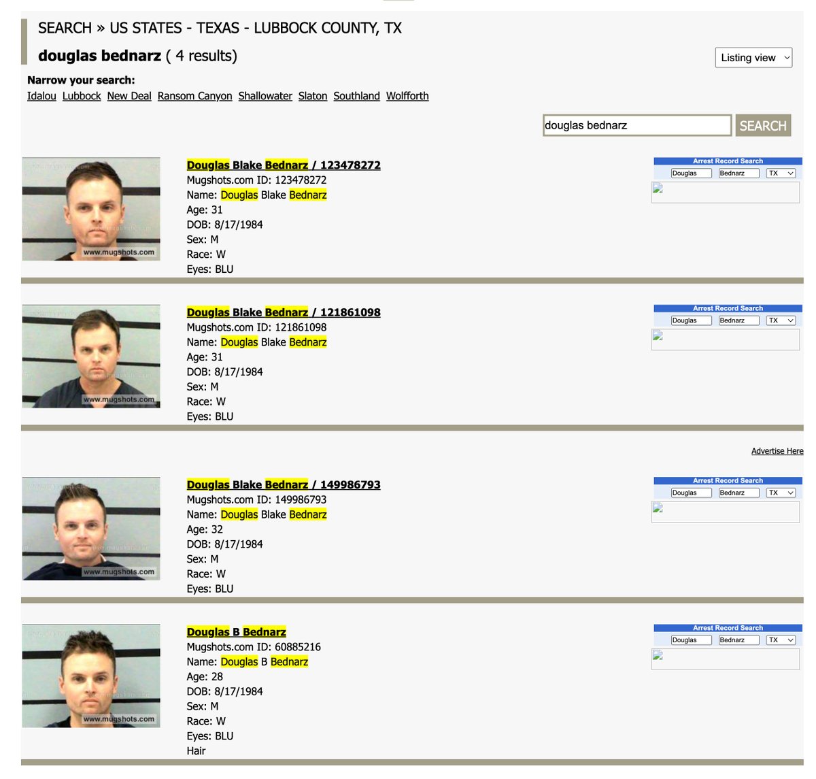Click broken image icon in first result's ad box
This screenshot has width=816, height=779.
[658, 188]
